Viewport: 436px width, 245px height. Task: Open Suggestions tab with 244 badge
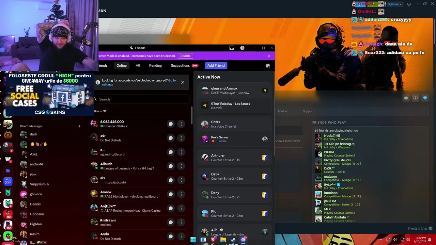click(x=184, y=66)
